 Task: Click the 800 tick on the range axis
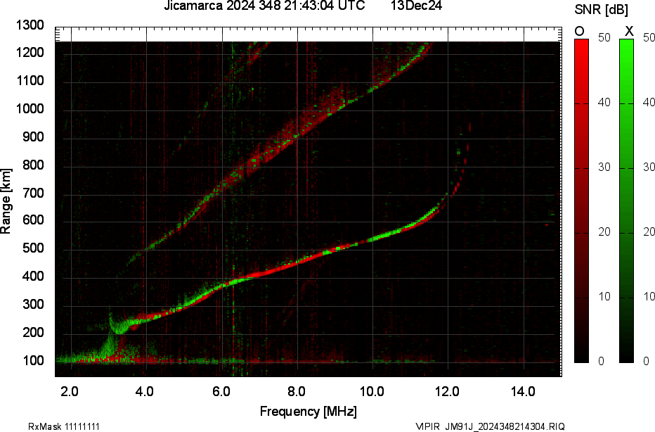pos(33,165)
